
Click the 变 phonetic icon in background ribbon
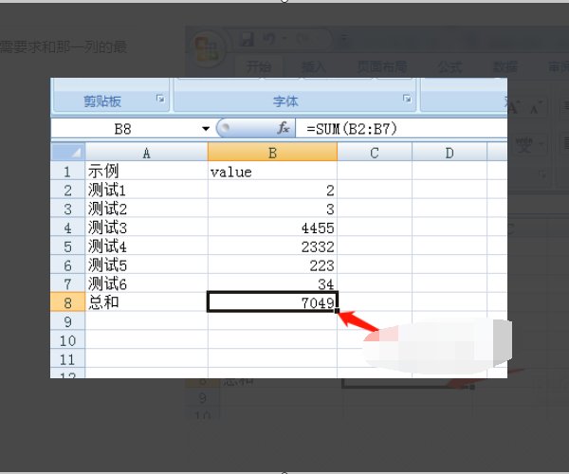pos(524,144)
